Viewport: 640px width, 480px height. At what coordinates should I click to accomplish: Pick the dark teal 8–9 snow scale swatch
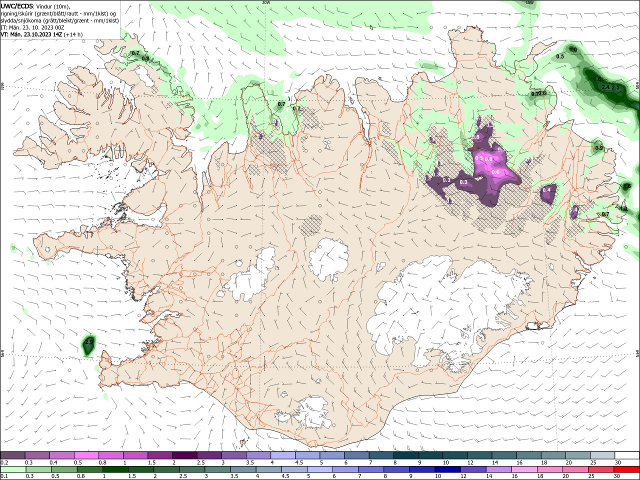(x=406, y=455)
